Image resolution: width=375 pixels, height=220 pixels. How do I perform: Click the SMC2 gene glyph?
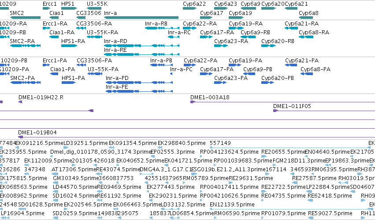(26, 18)
